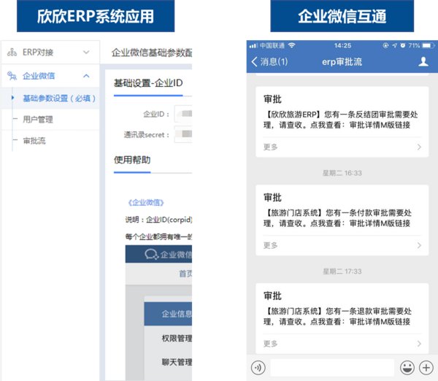Tap the battery indicator icon
This screenshot has width=438, height=381.
click(x=429, y=45)
